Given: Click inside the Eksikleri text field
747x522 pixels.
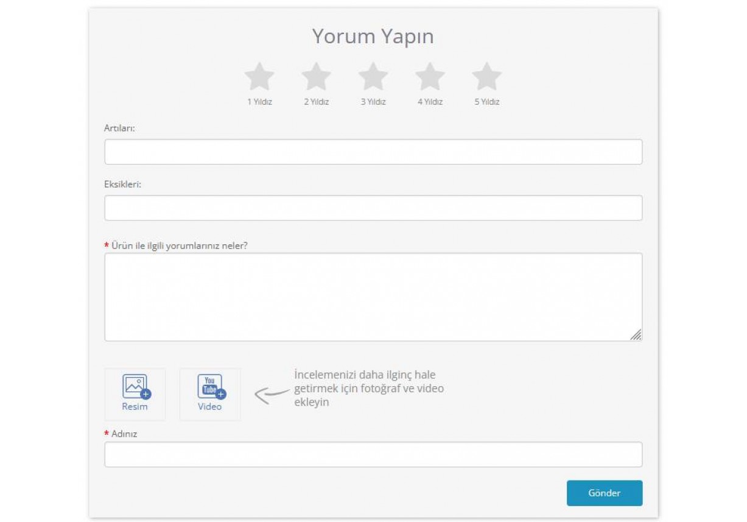Looking at the screenshot, I should (x=373, y=207).
